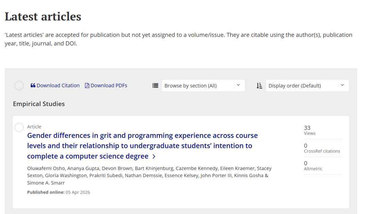The image size is (367, 214).
Task: Open the Display order (Default) dropdown
Action: [x=307, y=85]
